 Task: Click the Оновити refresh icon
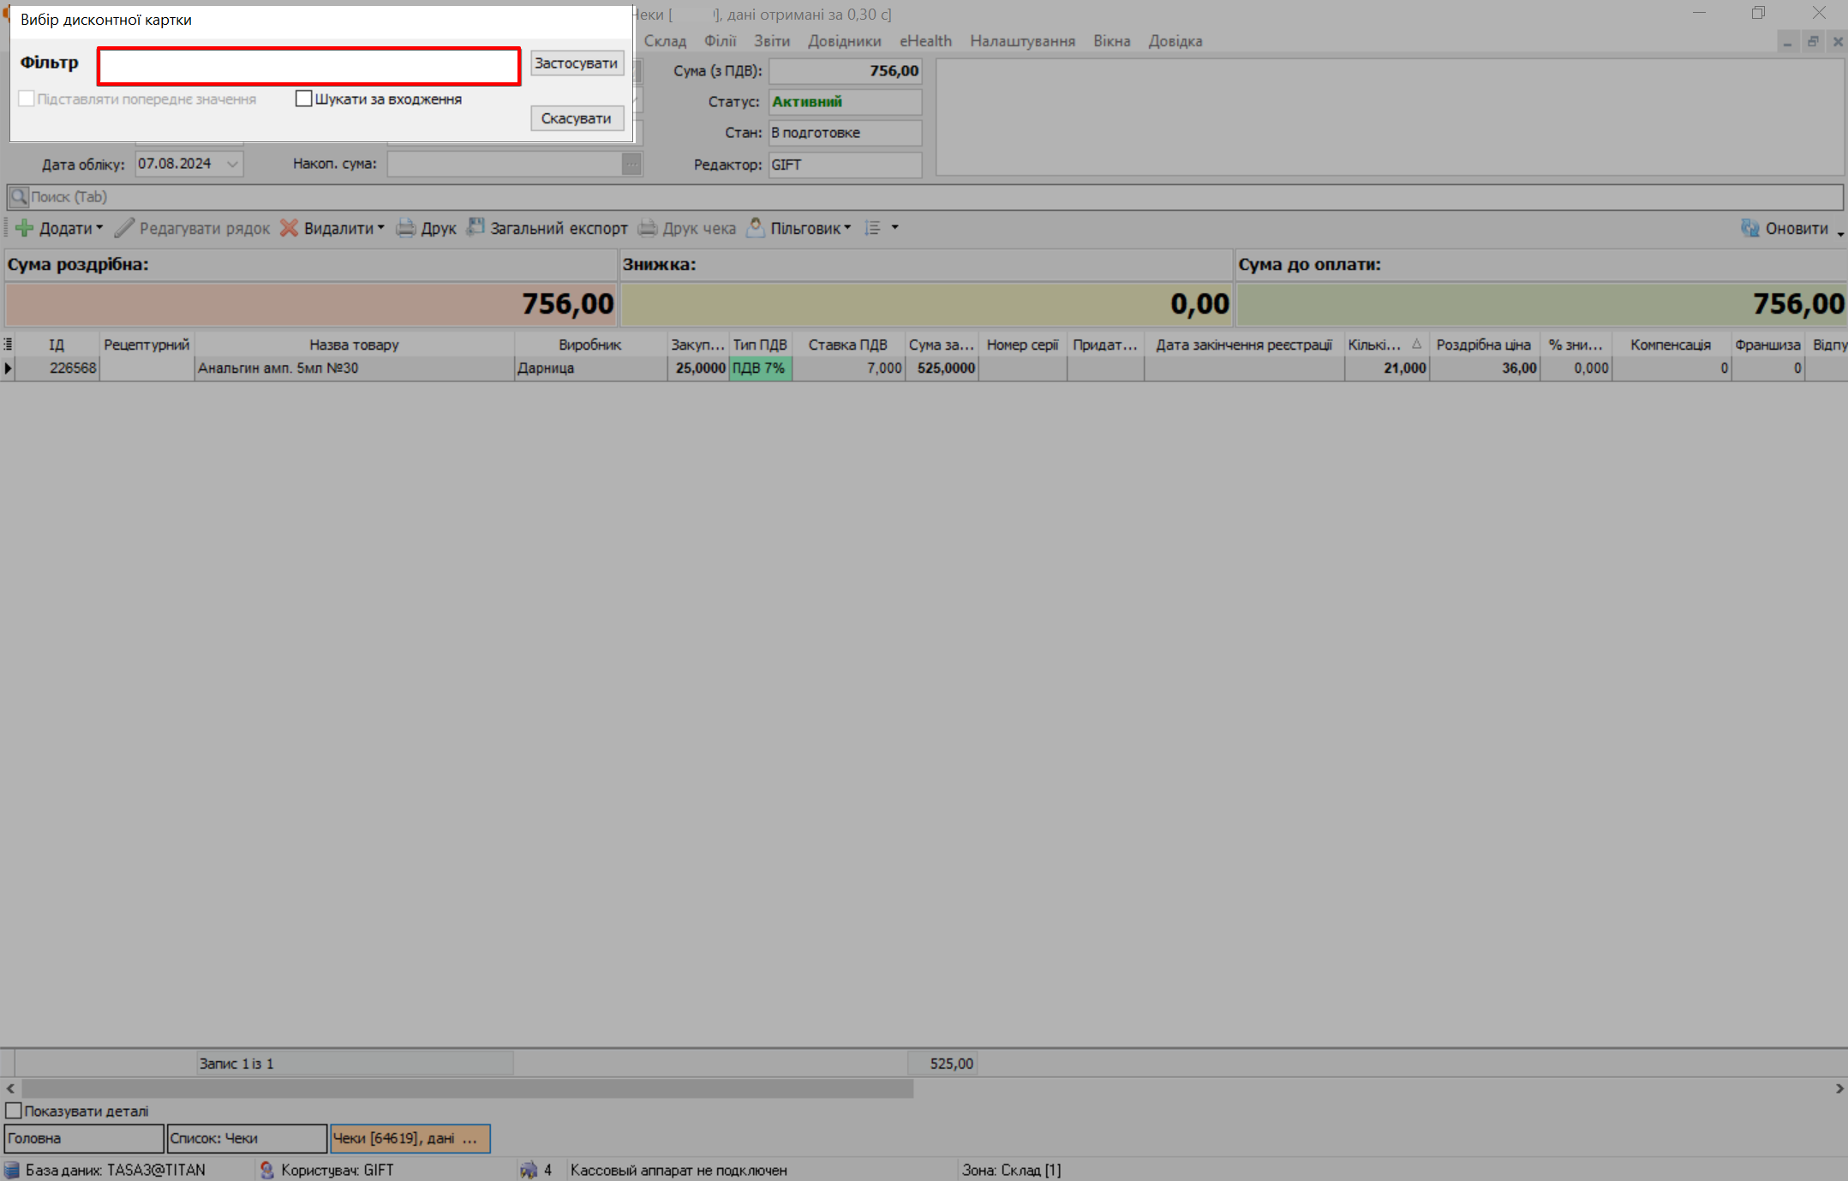(x=1750, y=228)
